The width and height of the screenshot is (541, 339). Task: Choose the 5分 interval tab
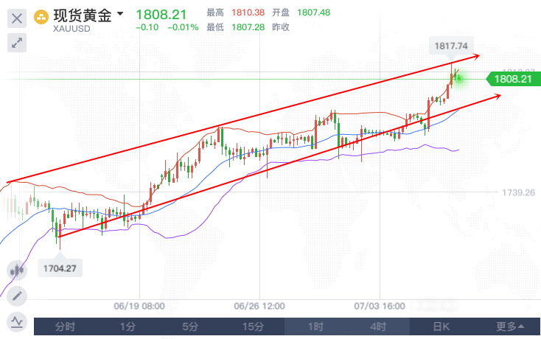(191, 326)
